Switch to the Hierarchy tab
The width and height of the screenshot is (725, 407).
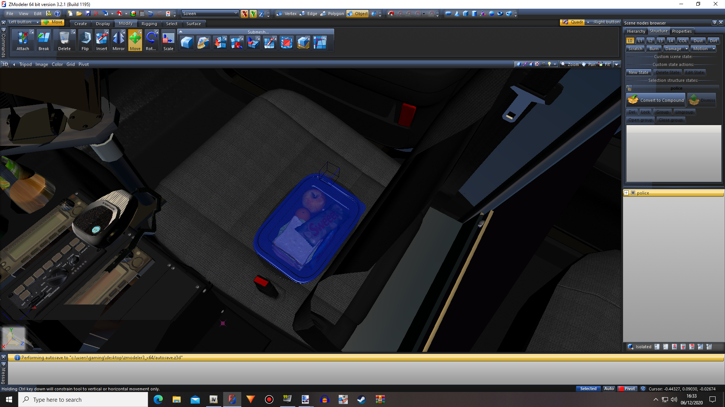[636, 31]
